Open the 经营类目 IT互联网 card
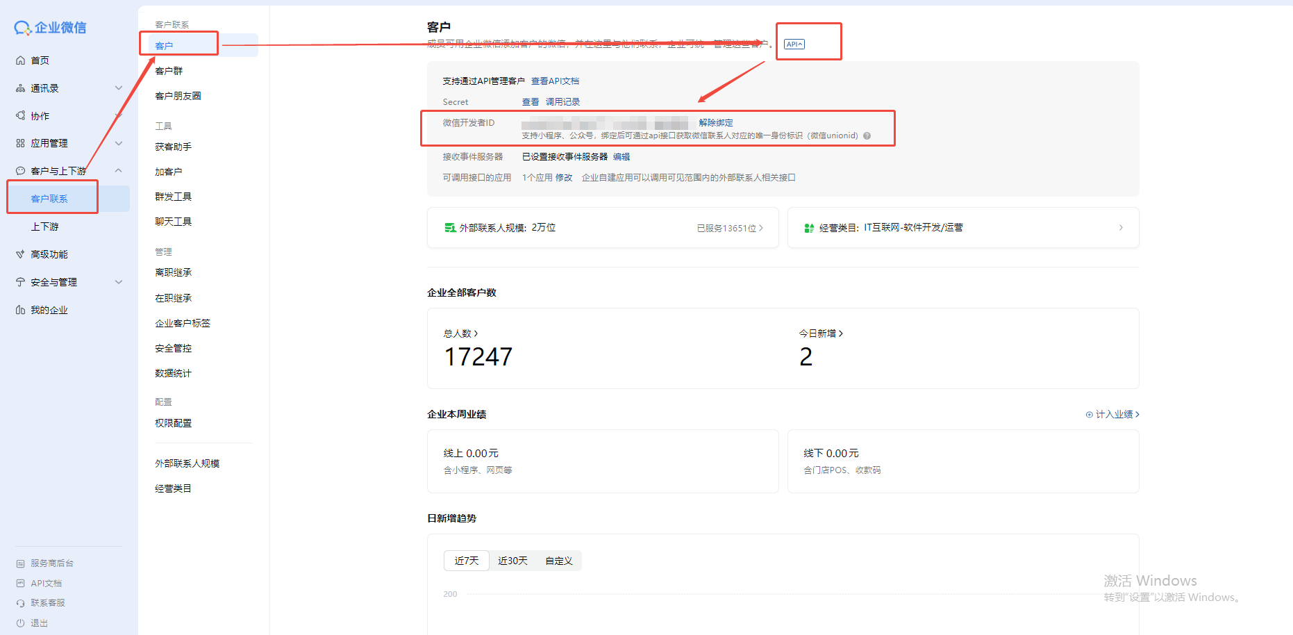1293x635 pixels. [x=962, y=228]
